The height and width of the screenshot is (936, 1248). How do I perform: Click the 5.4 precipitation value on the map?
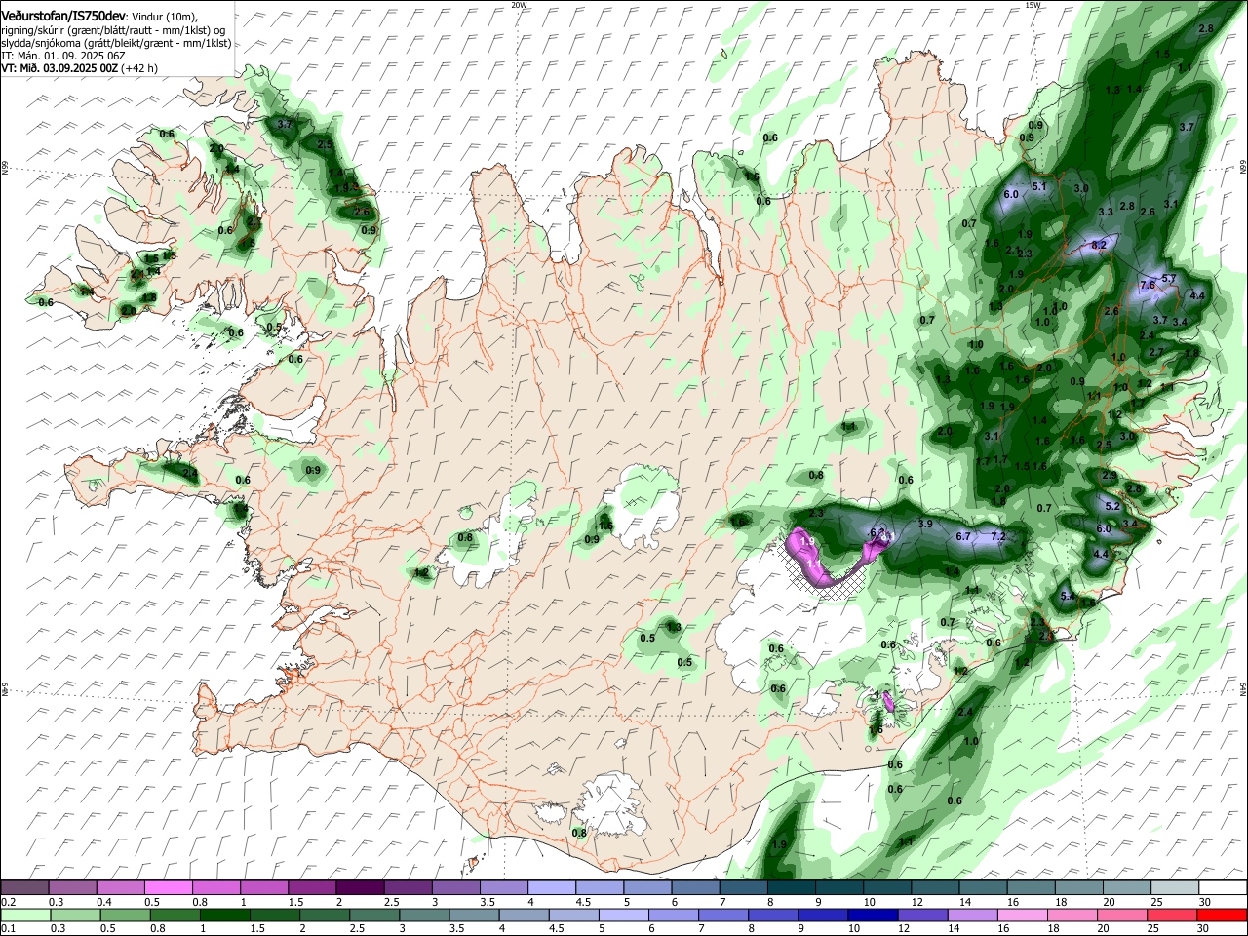point(1067,596)
